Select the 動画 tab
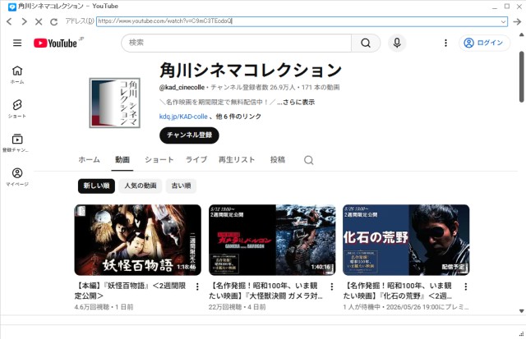Screen dimensions: 526x339 [x=122, y=160]
